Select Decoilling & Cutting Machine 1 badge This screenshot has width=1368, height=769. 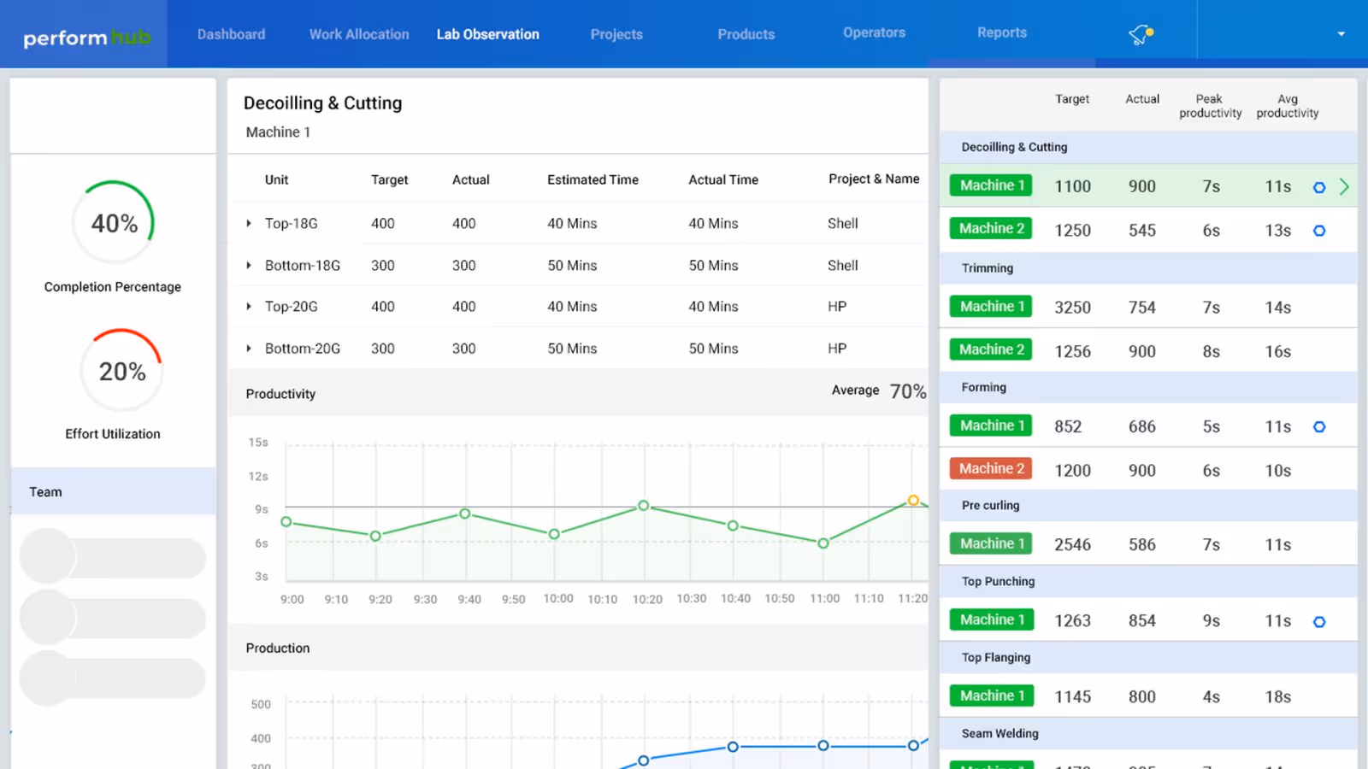[x=992, y=185]
